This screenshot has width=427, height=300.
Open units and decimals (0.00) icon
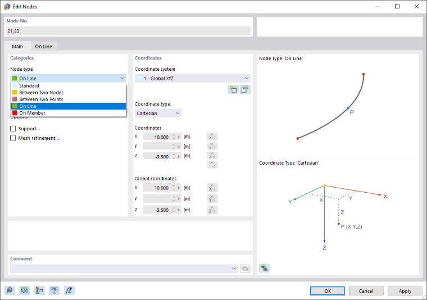click(x=24, y=290)
